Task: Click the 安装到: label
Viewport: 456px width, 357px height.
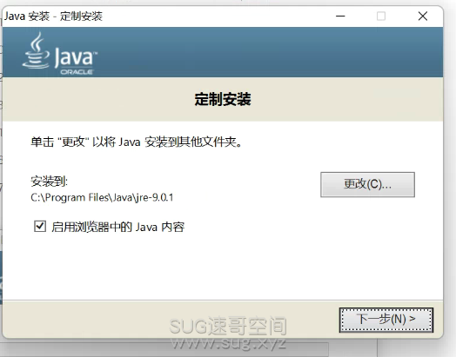Action: coord(50,182)
